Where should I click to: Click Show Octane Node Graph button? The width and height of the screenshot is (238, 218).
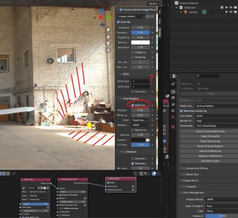210,131
